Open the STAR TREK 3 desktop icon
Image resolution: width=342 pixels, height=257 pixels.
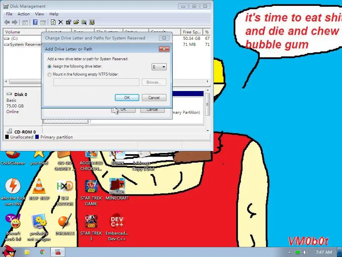(x=91, y=227)
